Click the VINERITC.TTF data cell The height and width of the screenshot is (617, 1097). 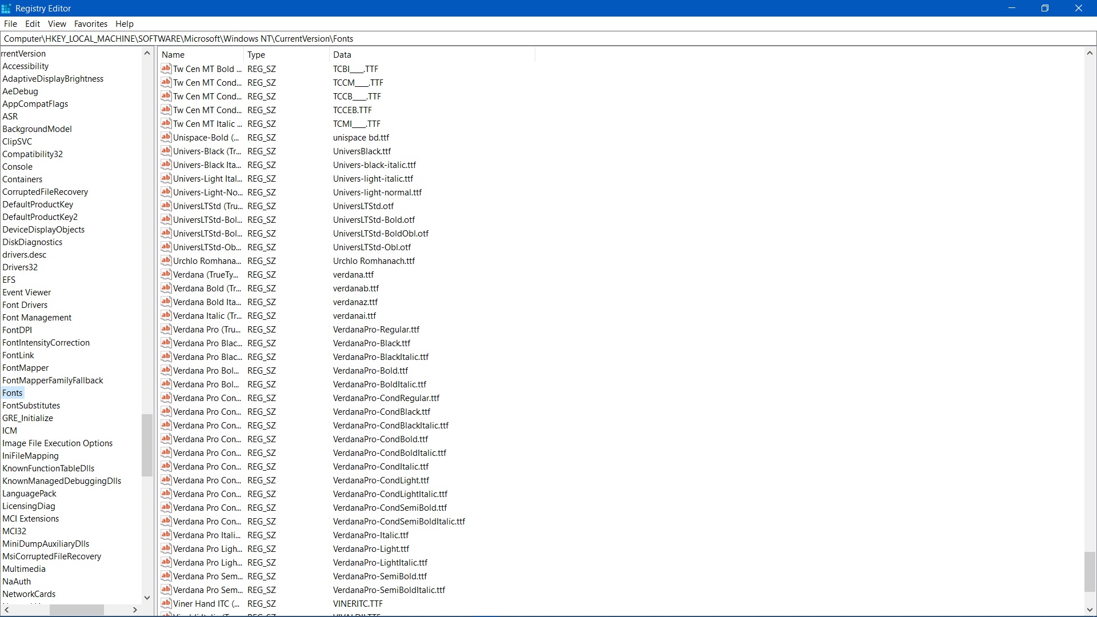point(358,604)
